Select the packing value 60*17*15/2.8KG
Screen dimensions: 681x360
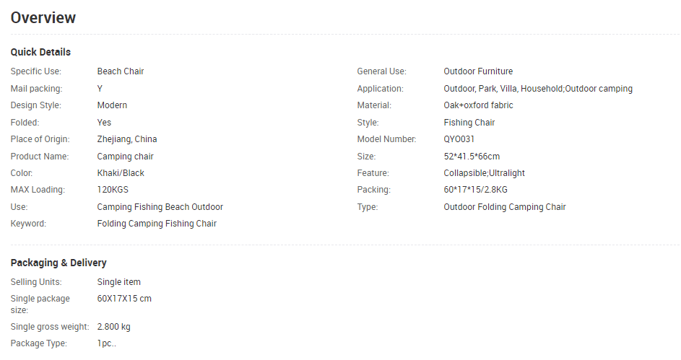click(x=475, y=190)
